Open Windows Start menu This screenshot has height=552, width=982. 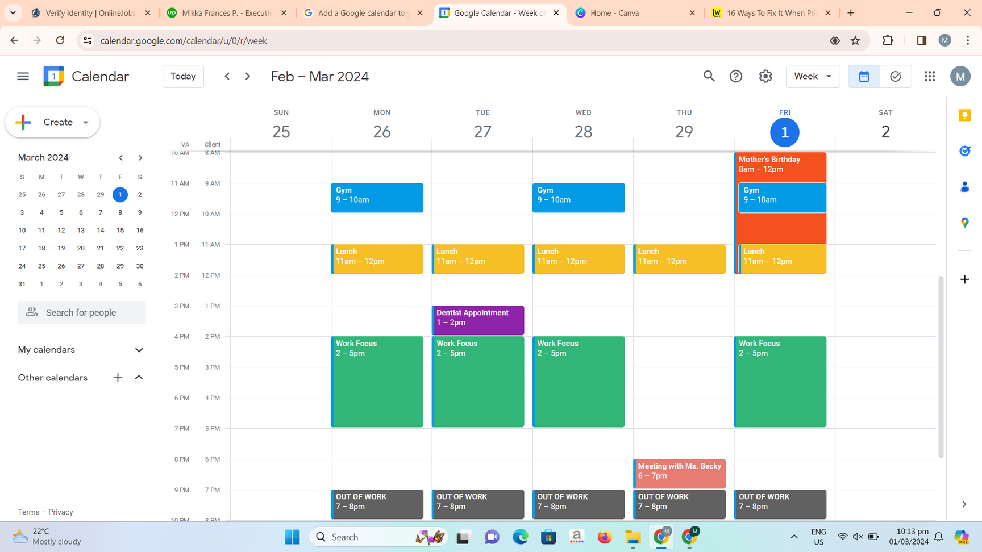[x=292, y=537]
